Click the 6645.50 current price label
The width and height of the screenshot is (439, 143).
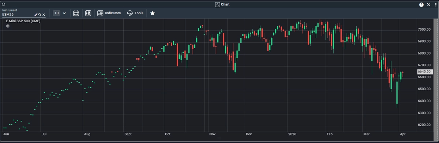(424, 72)
